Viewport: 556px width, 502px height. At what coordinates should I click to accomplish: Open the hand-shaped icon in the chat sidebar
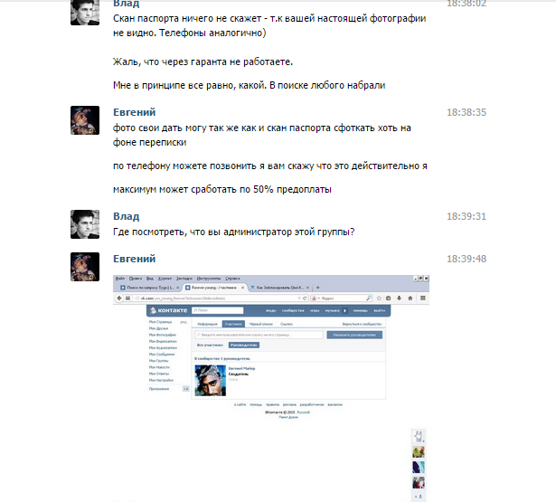pos(419,436)
